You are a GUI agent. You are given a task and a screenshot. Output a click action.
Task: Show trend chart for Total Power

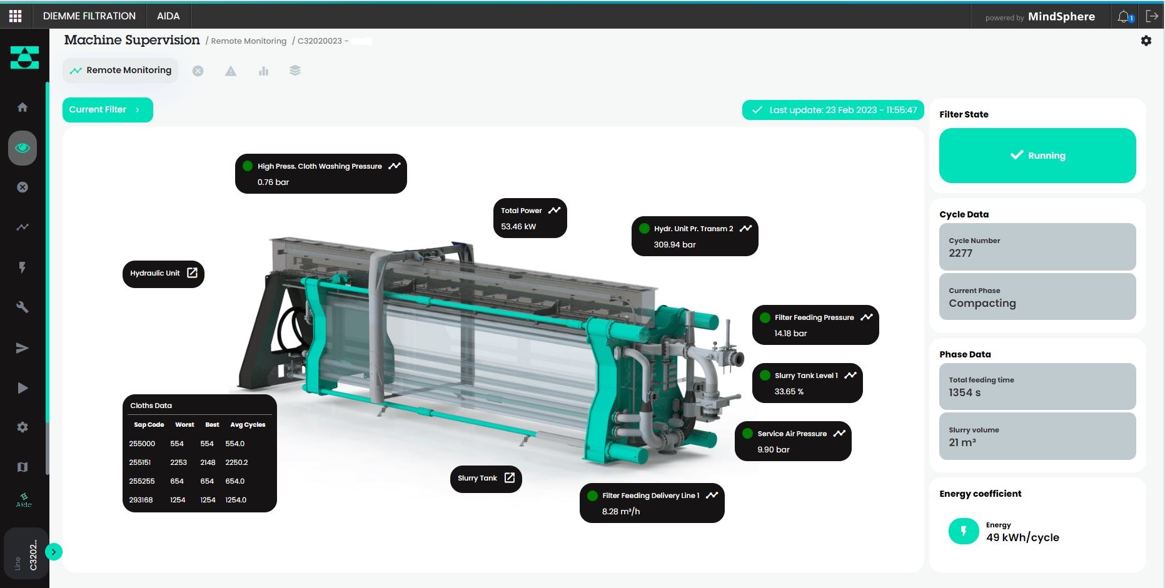pos(554,211)
